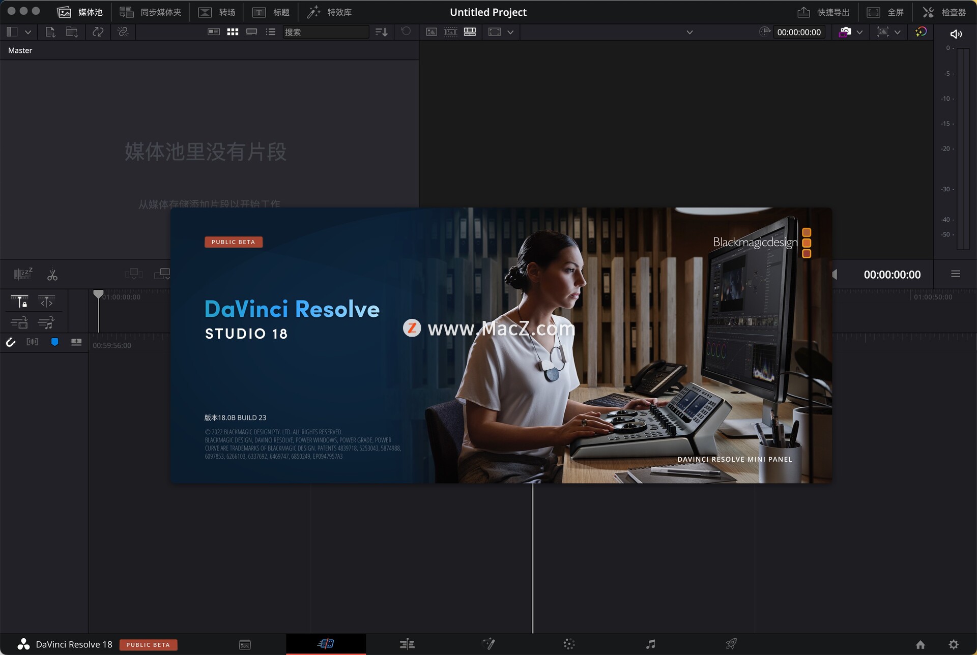Open the timeline options hamburger menu
This screenshot has height=655, width=977.
[956, 274]
